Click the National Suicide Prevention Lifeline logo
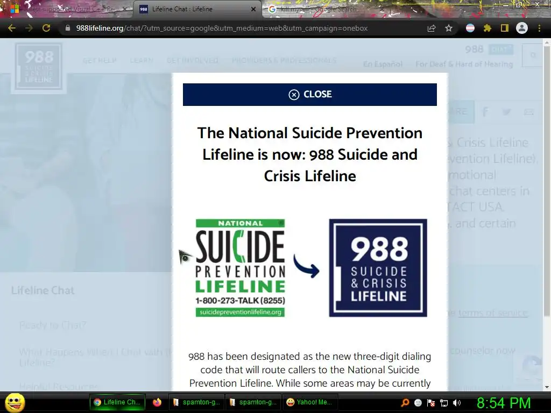Screen dimensions: 551x413 [241, 268]
